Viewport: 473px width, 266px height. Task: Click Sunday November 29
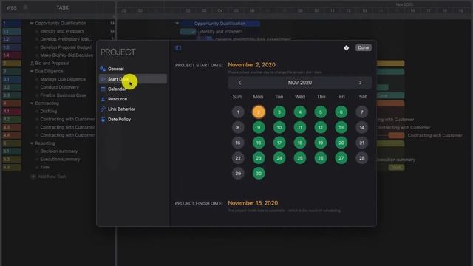point(238,174)
